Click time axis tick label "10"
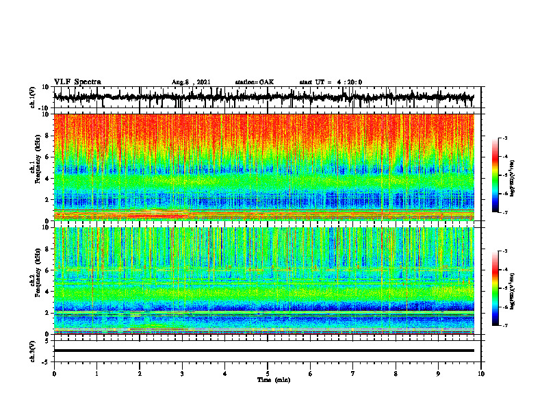 pos(481,374)
